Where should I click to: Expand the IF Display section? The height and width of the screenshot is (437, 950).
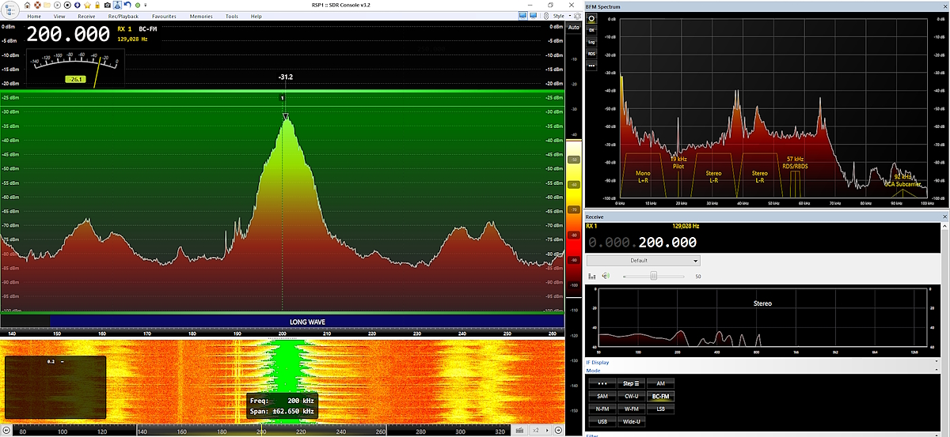pyautogui.click(x=599, y=363)
